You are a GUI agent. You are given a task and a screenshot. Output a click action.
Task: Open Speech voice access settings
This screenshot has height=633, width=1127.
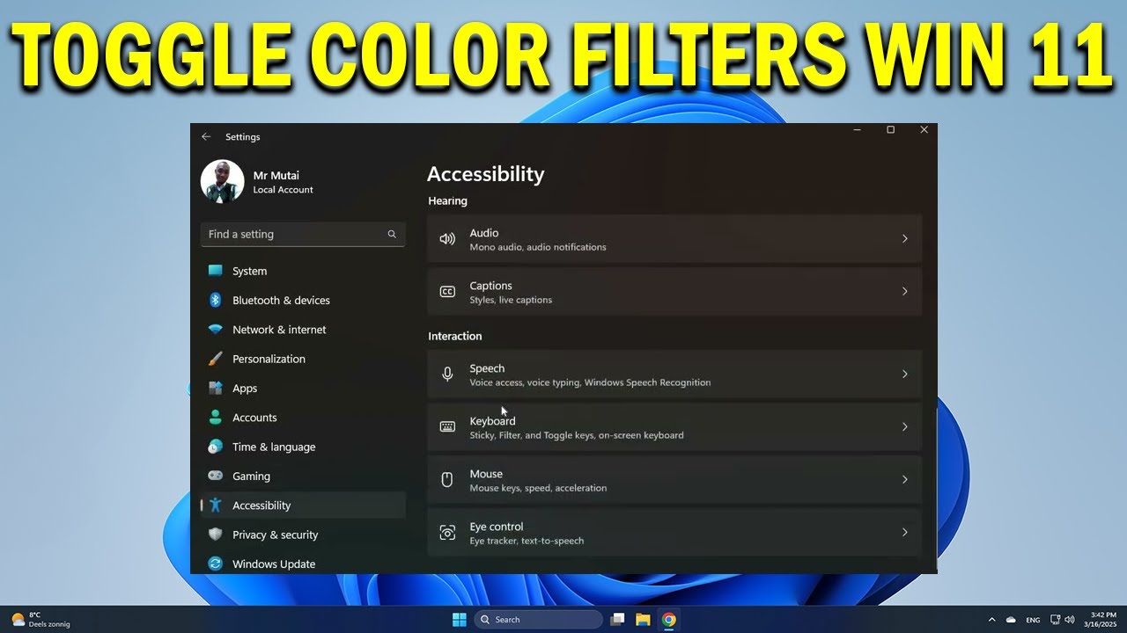click(x=674, y=374)
